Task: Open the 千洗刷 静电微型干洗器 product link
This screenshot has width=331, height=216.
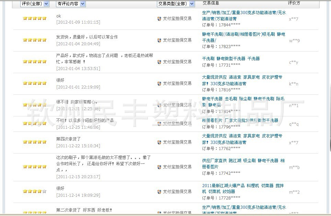Action: 231,59
